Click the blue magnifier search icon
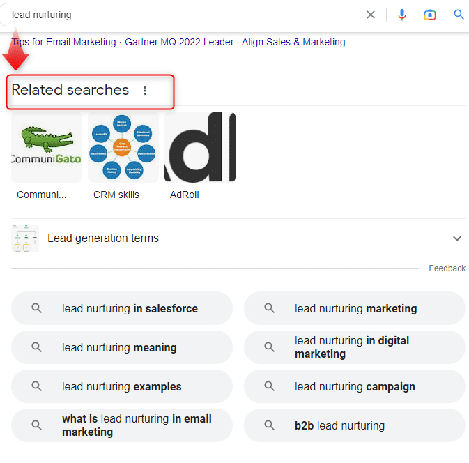The width and height of the screenshot is (469, 463). pos(459,15)
